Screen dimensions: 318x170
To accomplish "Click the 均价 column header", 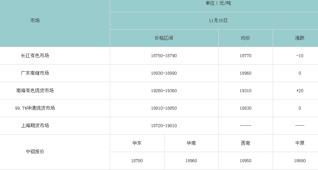I will click(x=245, y=38).
